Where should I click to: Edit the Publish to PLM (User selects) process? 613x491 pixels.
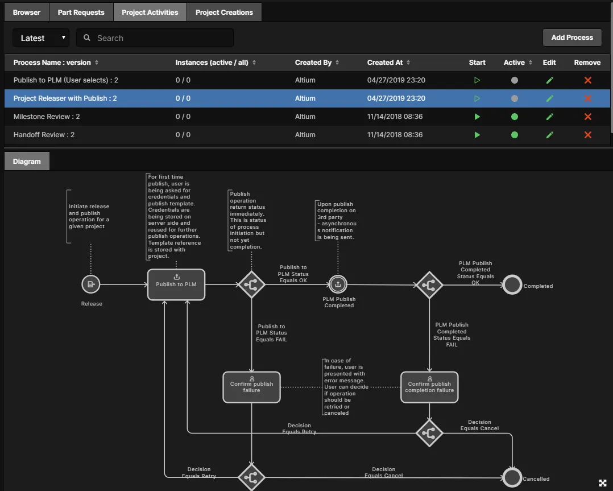click(550, 80)
